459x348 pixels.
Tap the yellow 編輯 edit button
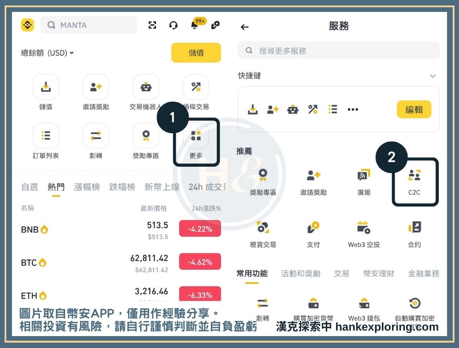point(414,109)
